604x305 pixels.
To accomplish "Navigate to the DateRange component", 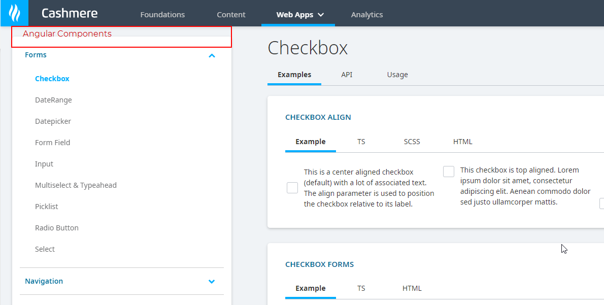I will [53, 100].
